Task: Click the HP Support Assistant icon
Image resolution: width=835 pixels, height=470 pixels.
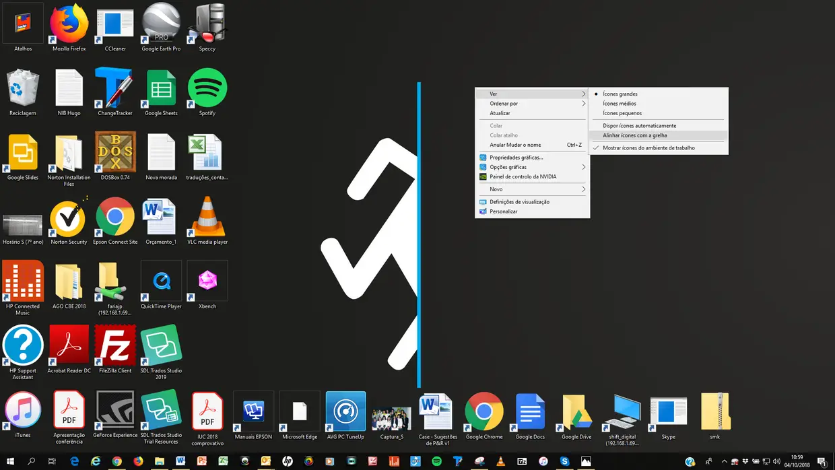Action: 23,353
